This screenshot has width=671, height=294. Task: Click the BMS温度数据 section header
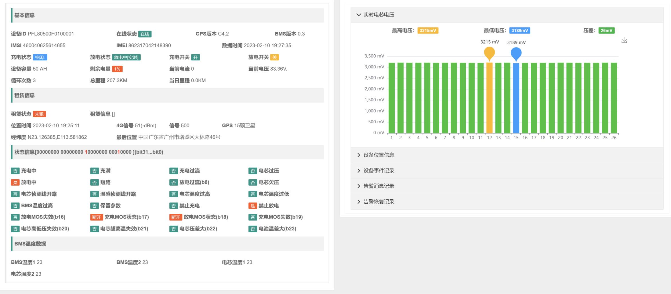coord(168,244)
